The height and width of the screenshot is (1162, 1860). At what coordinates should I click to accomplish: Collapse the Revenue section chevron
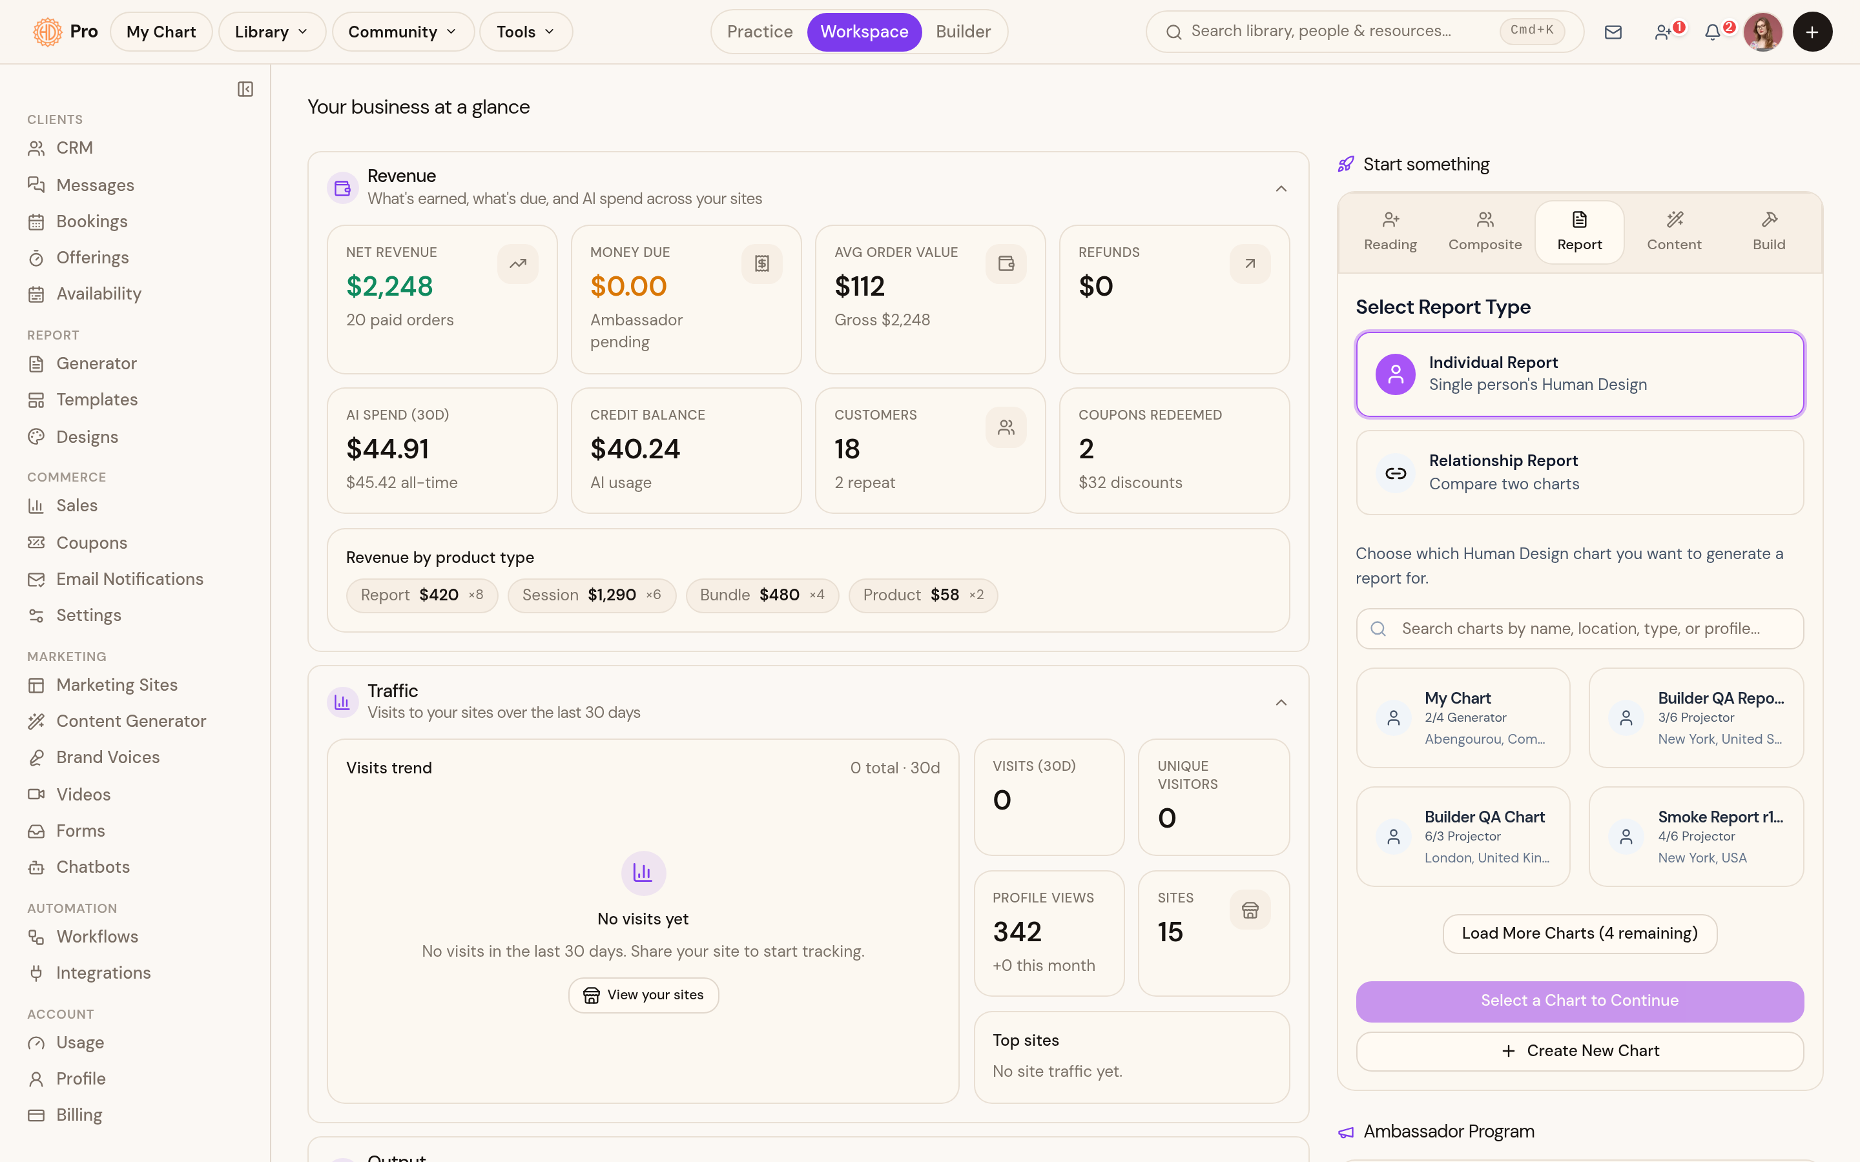tap(1281, 189)
